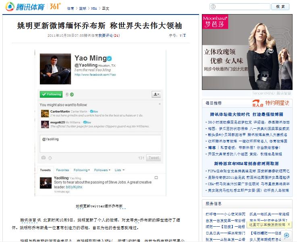Click the larger font size T
Screen dimensions: 297x242
(185, 35)
